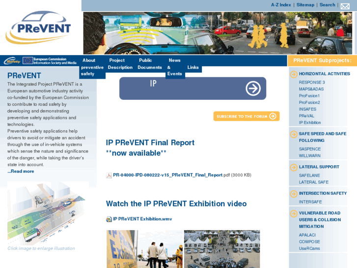Screen dimensions: 357x268
Task: Open VULNERABLE ROAD USERS & COLLISION MITIGATION heading
Action: (320, 220)
